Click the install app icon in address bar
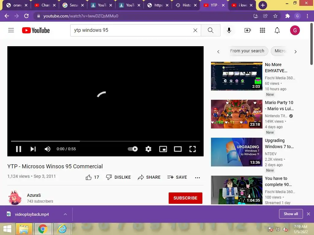314x235 pixels. (x=255, y=16)
